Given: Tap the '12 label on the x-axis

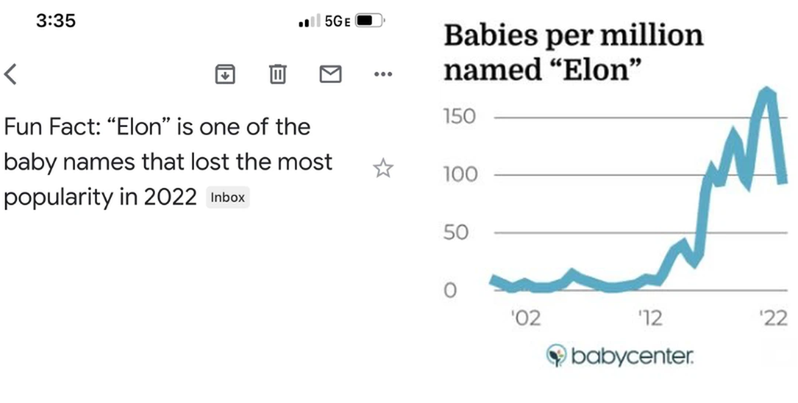Looking at the screenshot, I should 649,319.
